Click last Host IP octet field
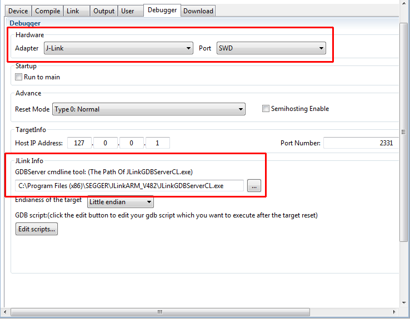This screenshot has width=410, height=319. (x=158, y=143)
